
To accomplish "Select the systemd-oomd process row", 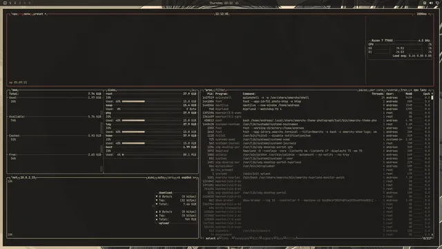I will click(316, 140).
